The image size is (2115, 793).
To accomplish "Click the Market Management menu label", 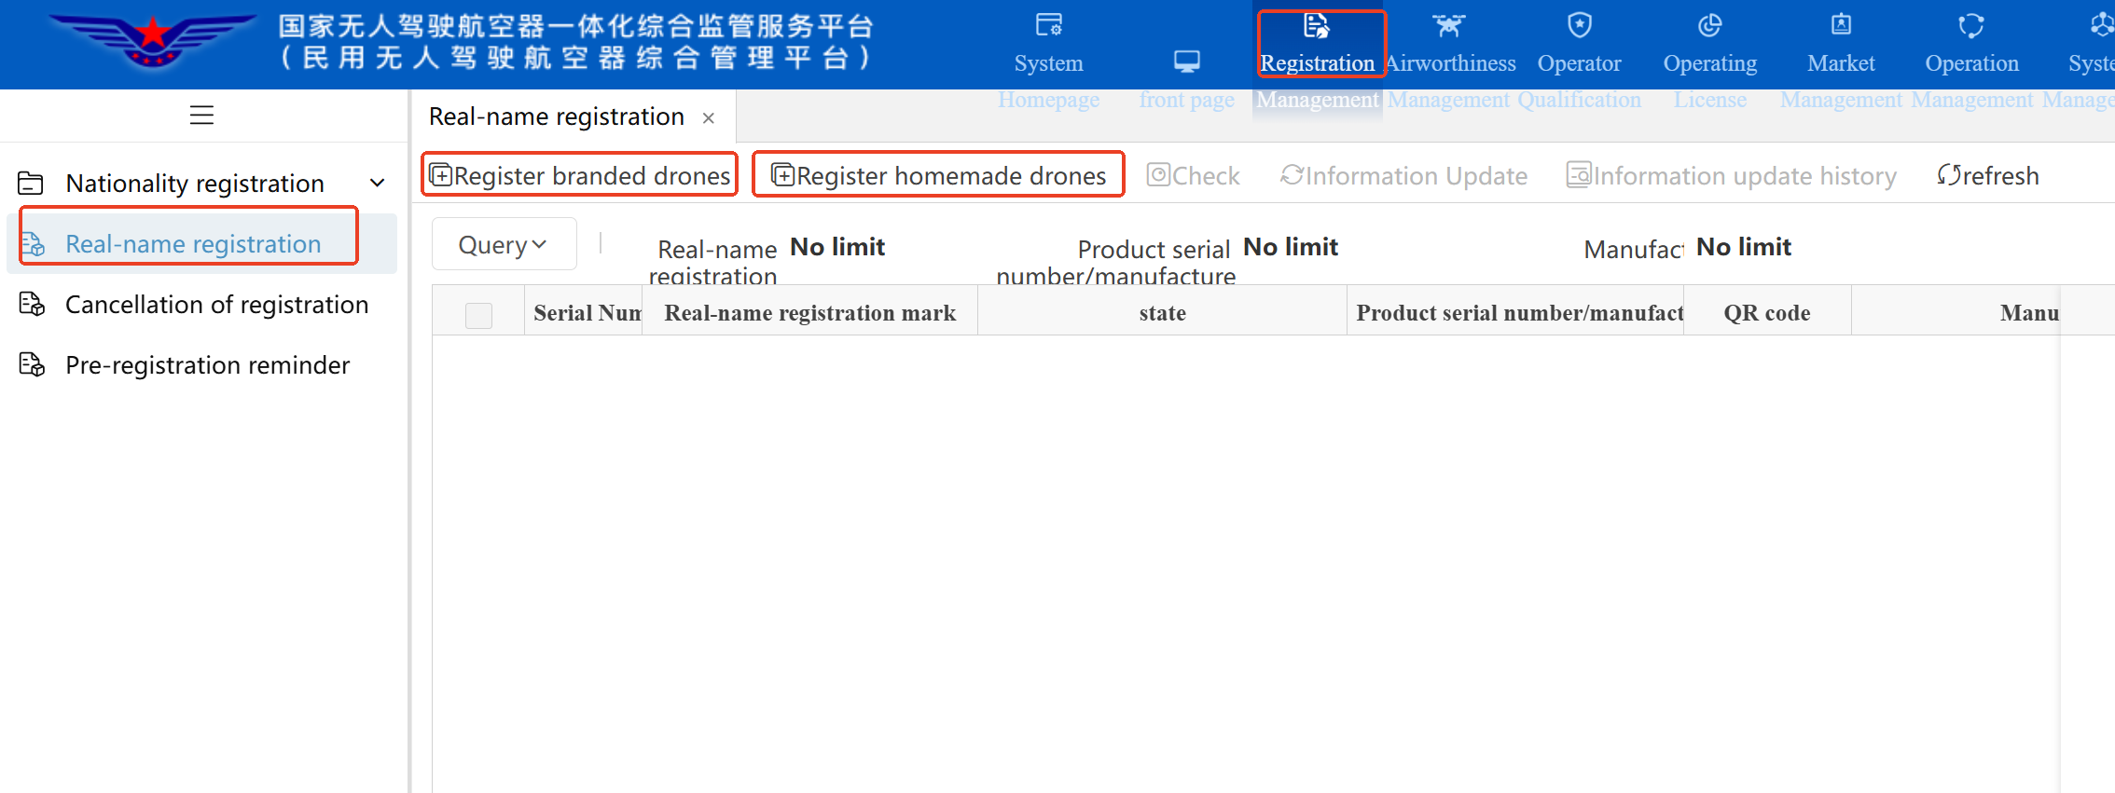I will pos(1841,81).
